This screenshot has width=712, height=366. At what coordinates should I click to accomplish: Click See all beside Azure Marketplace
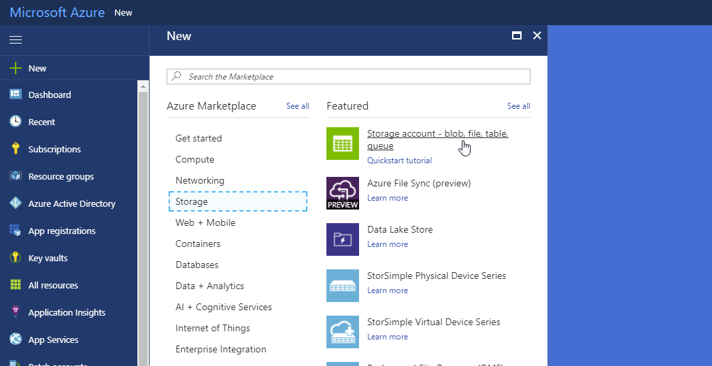297,106
